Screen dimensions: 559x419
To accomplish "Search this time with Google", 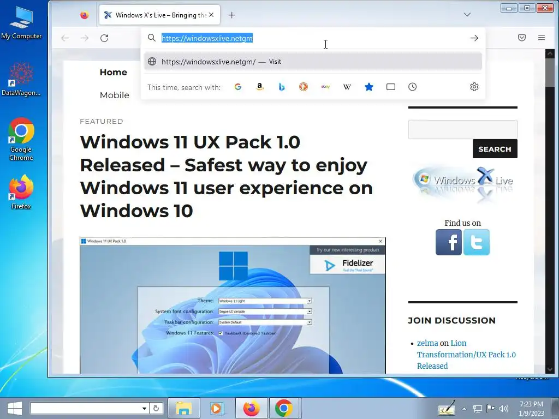I will [238, 87].
